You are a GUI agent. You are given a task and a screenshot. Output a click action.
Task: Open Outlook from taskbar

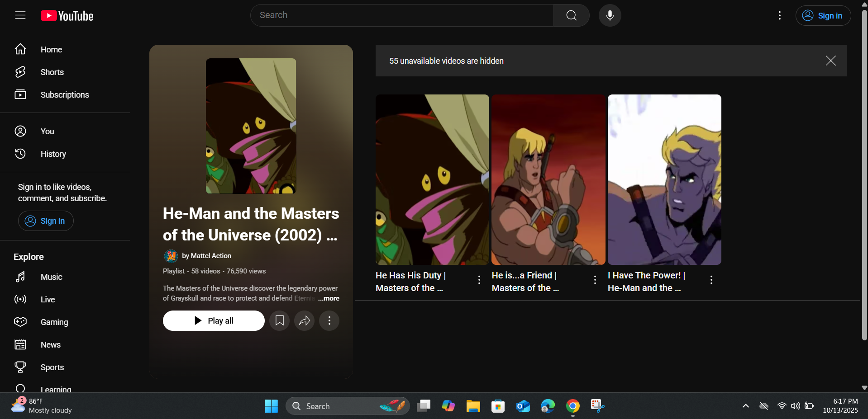click(523, 406)
